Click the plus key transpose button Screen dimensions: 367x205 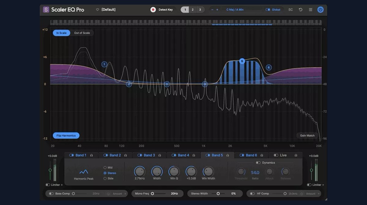pos(217,10)
